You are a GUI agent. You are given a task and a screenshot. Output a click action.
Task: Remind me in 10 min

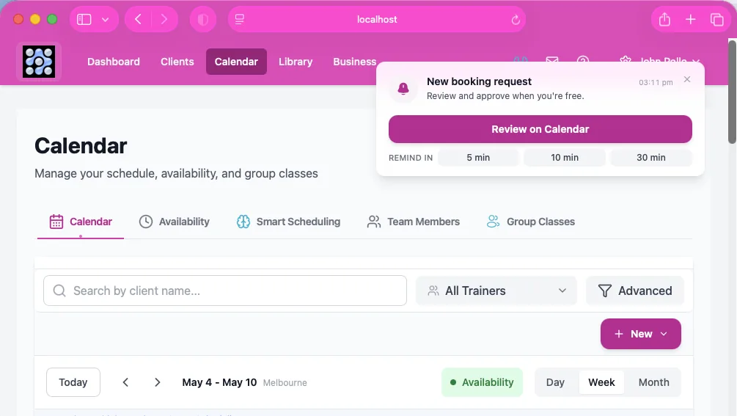point(565,158)
